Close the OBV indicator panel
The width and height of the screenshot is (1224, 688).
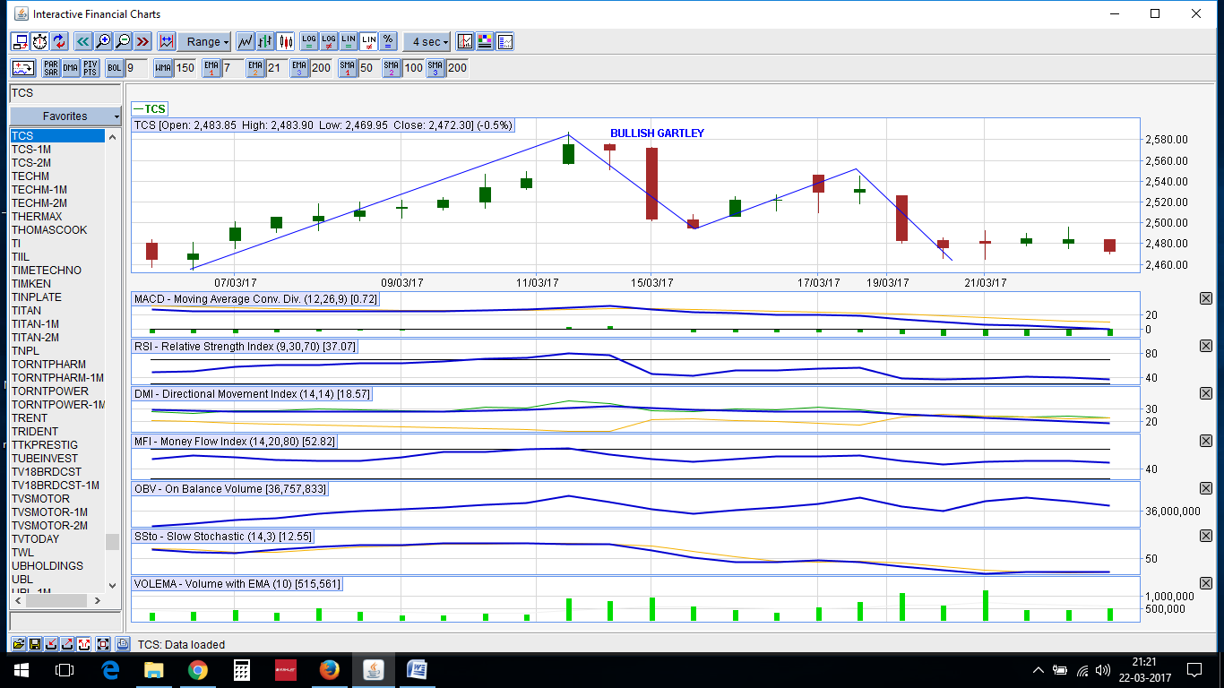coord(1205,488)
